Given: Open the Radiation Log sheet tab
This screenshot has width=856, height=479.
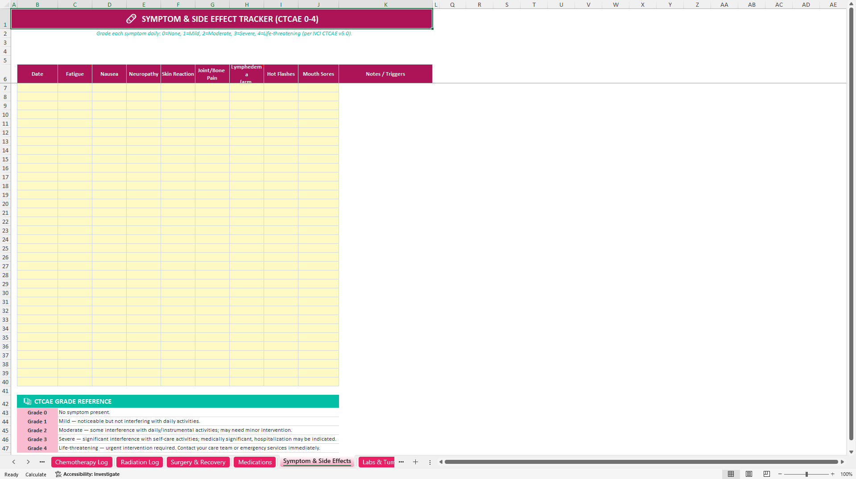Looking at the screenshot, I should pos(140,462).
